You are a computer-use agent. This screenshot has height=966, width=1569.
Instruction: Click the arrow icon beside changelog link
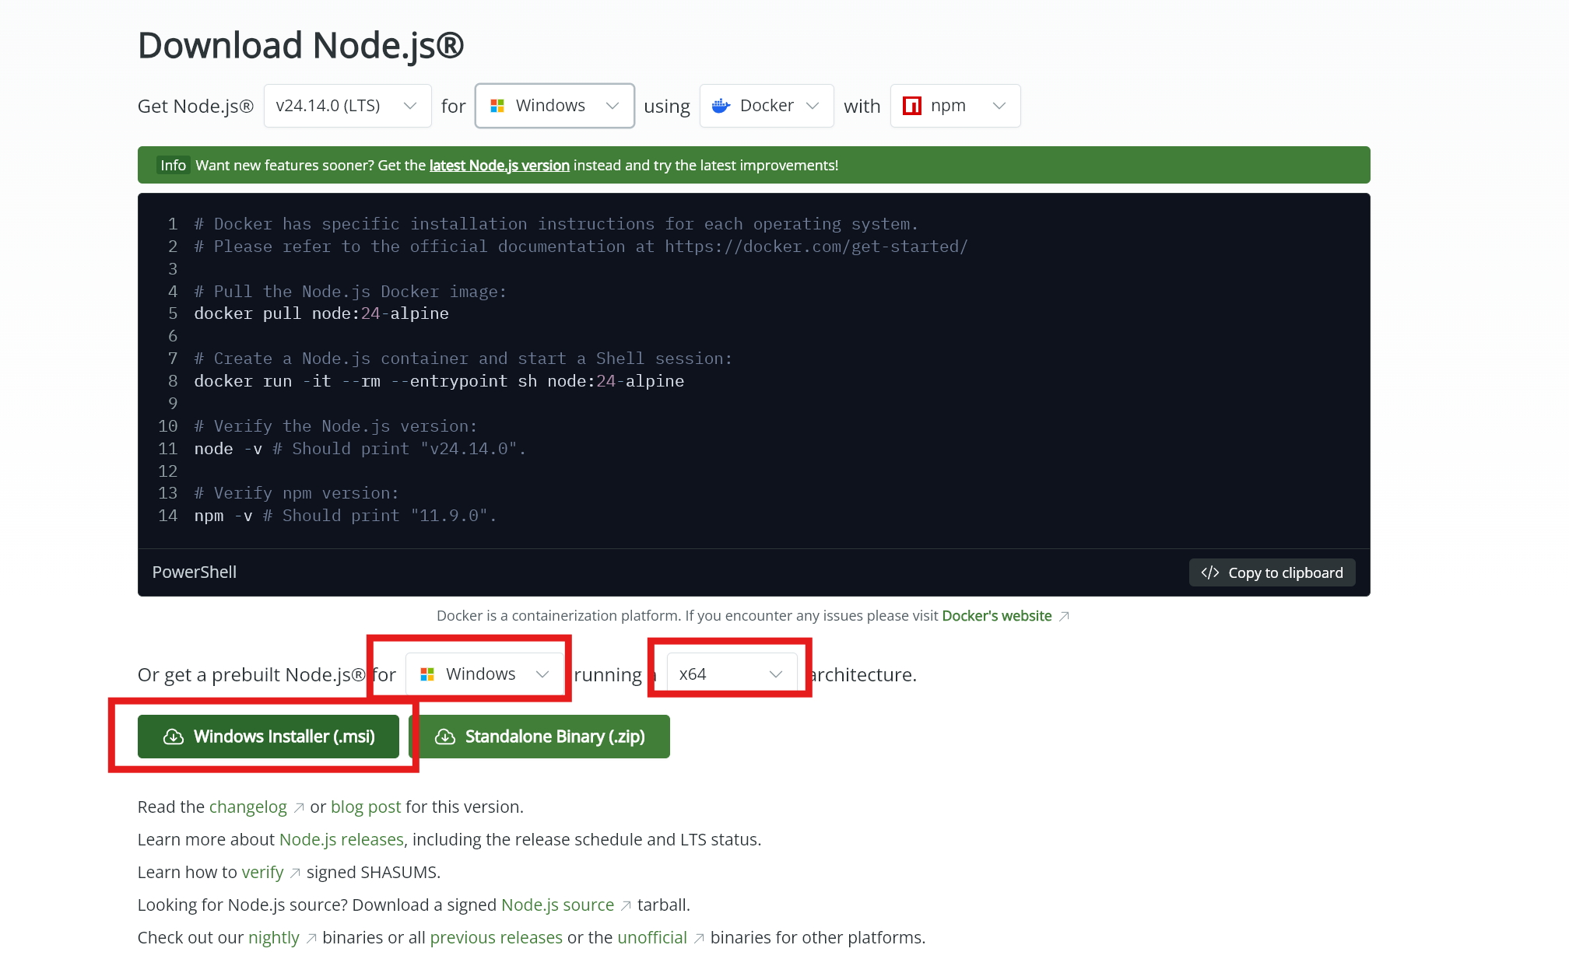(x=300, y=807)
